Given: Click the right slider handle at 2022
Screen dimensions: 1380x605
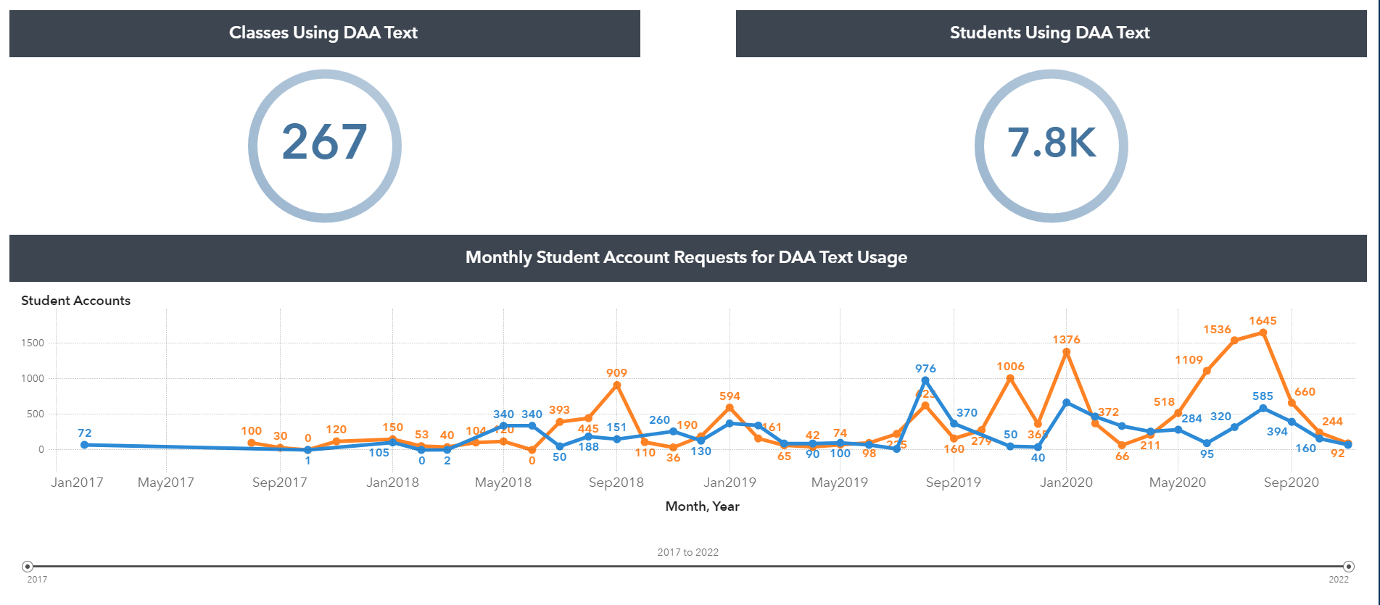Looking at the screenshot, I should 1349,567.
